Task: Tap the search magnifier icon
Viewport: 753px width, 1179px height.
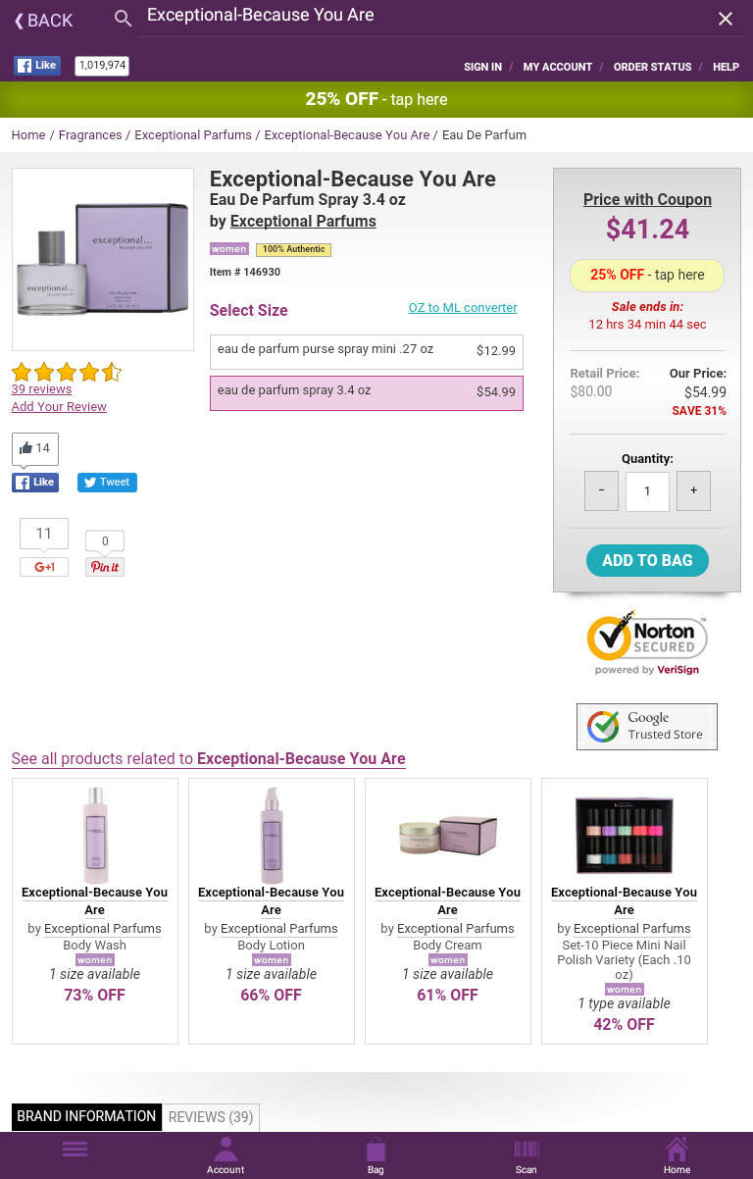Action: [x=123, y=19]
